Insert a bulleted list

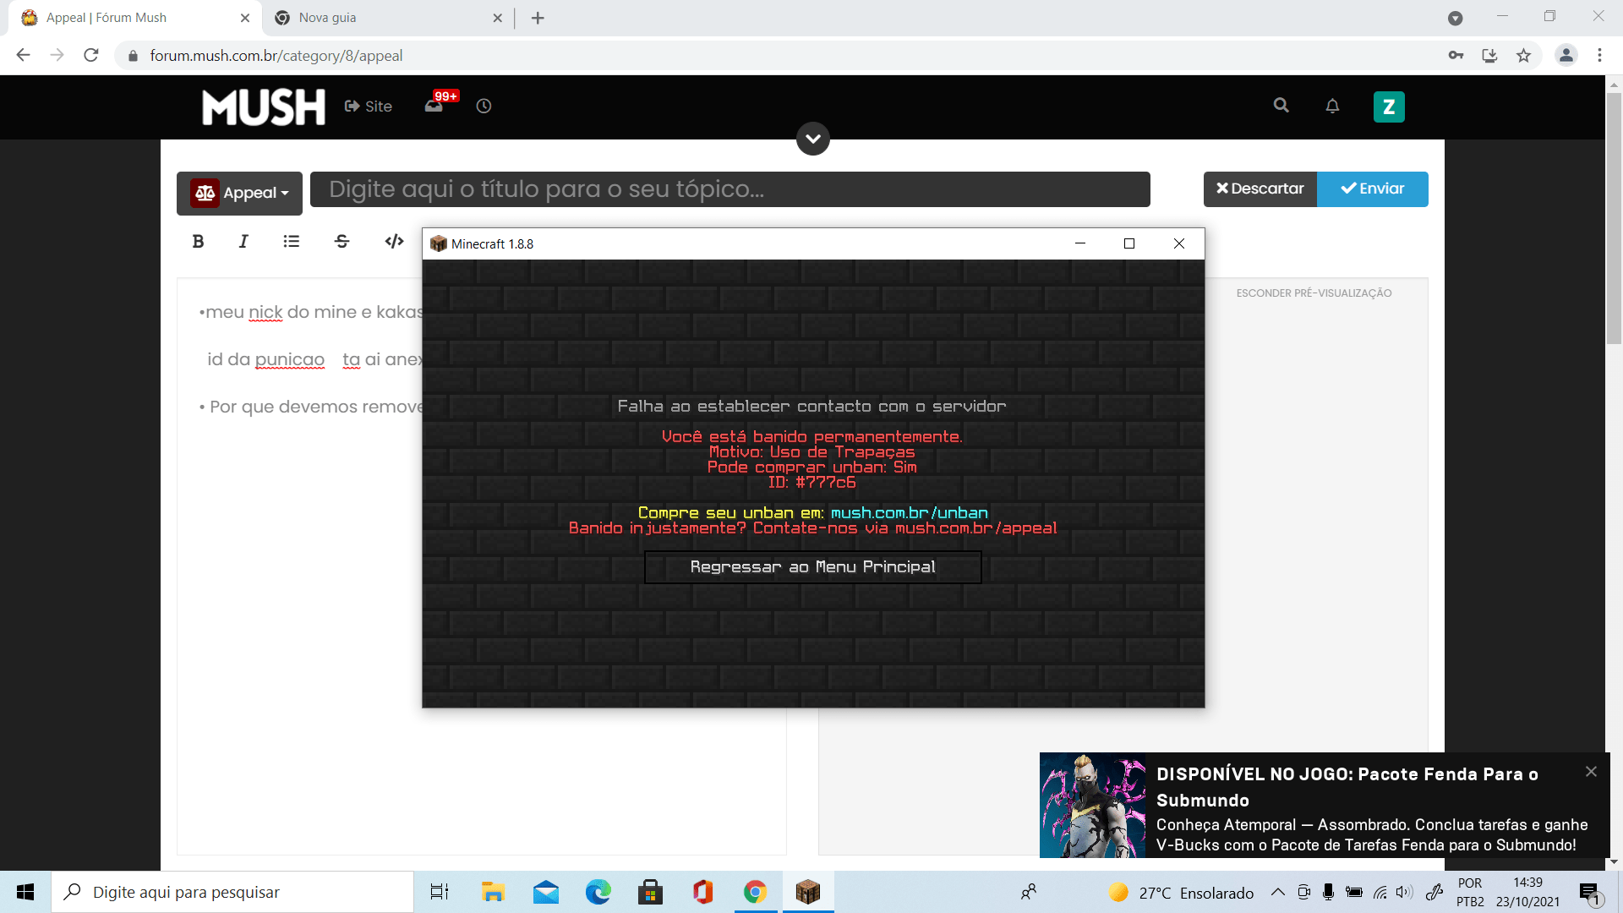(292, 242)
